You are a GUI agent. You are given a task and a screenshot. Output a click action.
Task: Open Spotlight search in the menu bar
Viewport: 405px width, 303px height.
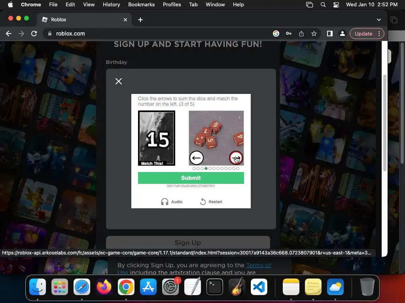coord(323,5)
